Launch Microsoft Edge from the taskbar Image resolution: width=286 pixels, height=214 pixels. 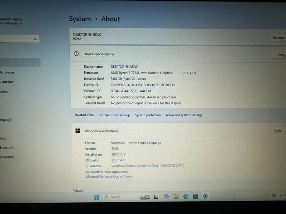tap(186, 197)
